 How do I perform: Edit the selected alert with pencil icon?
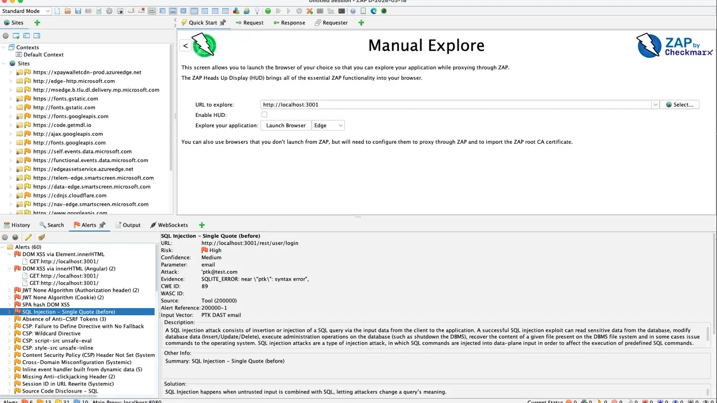[x=28, y=237]
